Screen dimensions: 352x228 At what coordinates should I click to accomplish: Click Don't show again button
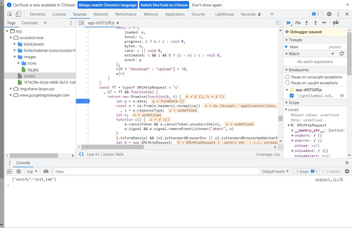[x=207, y=5]
